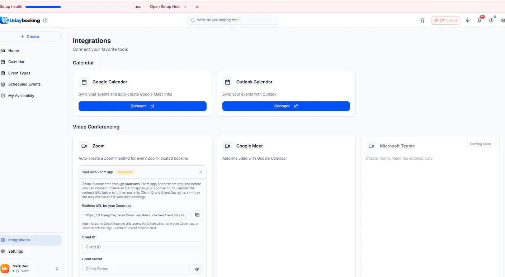The height and width of the screenshot is (277, 505).
Task: Click the Coming Soon badge
Action: 480,144
